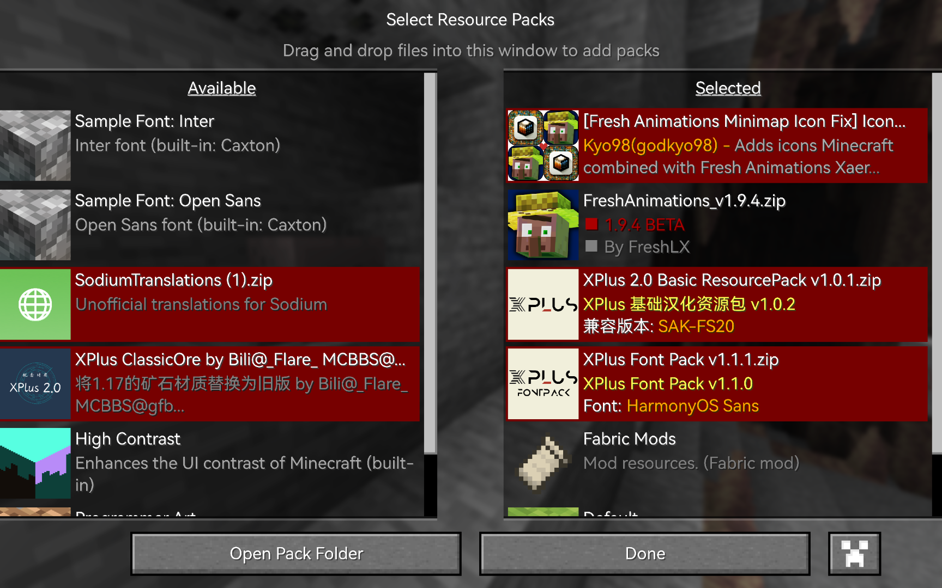This screenshot has width=942, height=588.
Task: Click the Done button
Action: (645, 554)
